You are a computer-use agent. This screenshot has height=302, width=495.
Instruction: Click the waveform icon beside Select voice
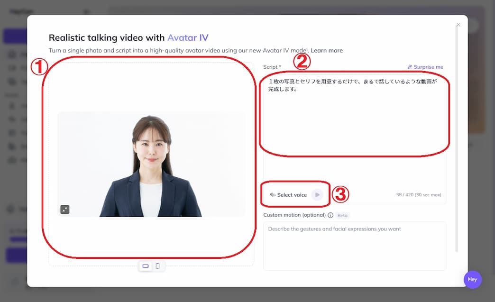(273, 195)
